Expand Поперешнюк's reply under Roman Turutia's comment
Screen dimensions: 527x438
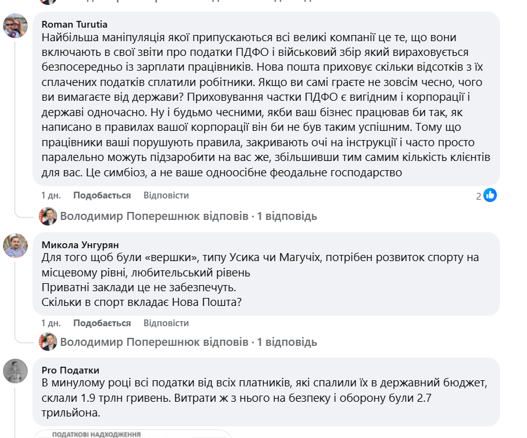click(188, 216)
